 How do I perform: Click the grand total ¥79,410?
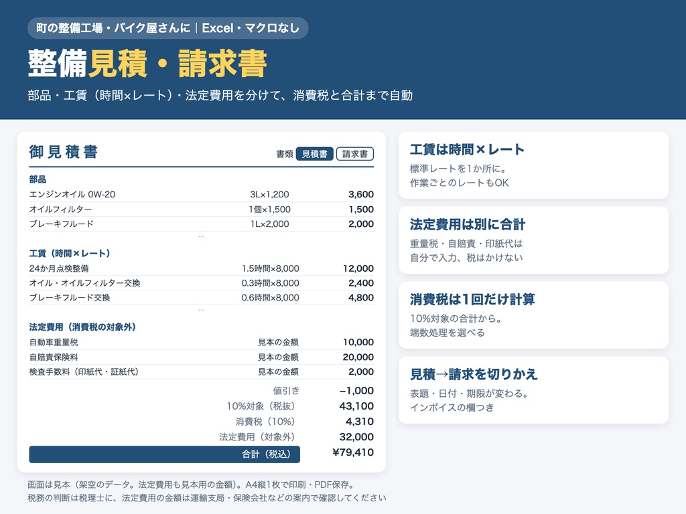(x=353, y=452)
